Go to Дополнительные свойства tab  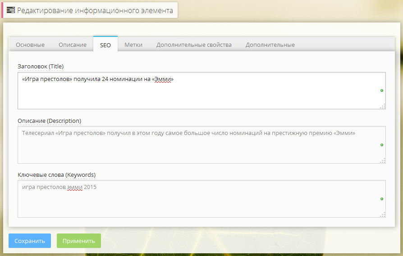coord(194,45)
